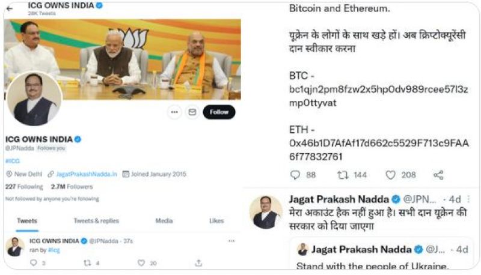Image resolution: width=481 pixels, height=275 pixels.
Task: Open replies on the tweet with 88 comments
Action: 295,175
